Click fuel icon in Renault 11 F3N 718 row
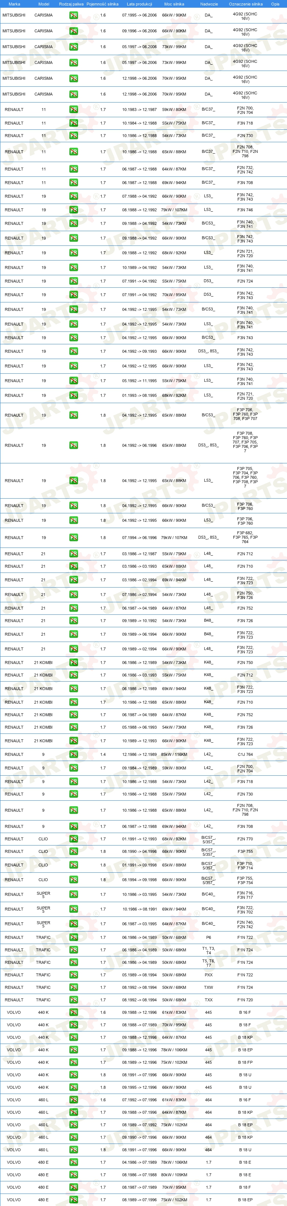The width and height of the screenshot is (287, 1206). click(73, 123)
